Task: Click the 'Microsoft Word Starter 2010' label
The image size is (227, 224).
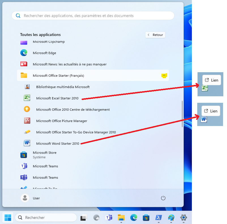Action: point(58,143)
